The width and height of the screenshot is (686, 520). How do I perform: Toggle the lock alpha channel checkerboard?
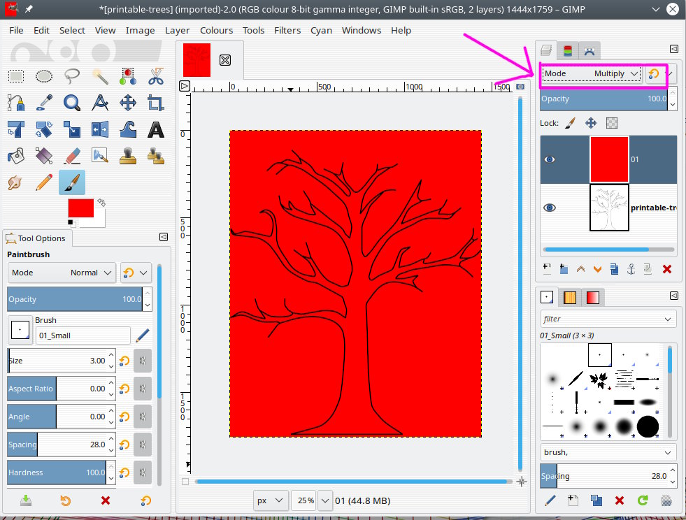(x=611, y=123)
